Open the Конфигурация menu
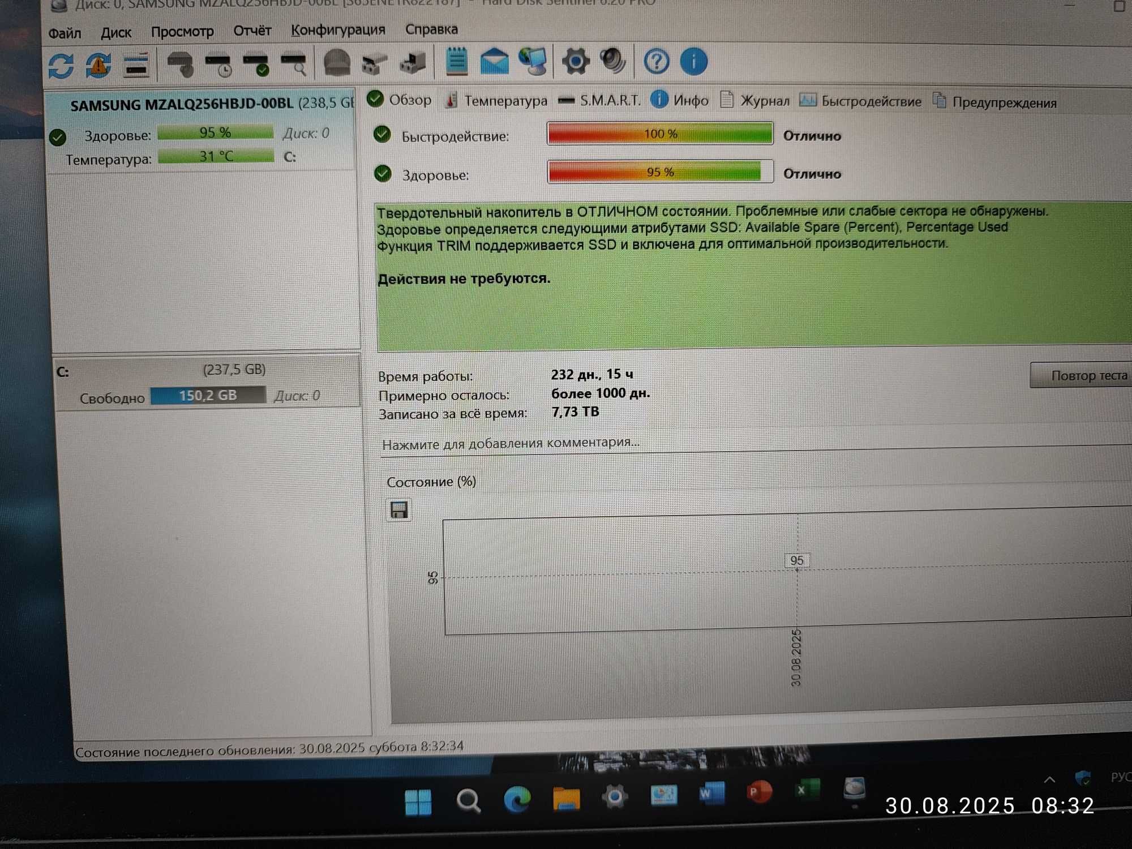The image size is (1132, 849). pyautogui.click(x=338, y=29)
